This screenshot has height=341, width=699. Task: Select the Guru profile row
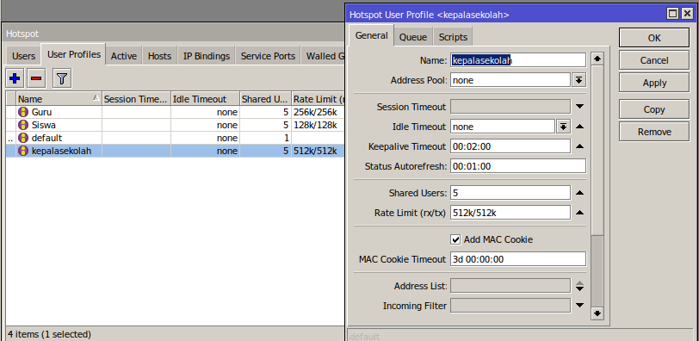(x=176, y=112)
